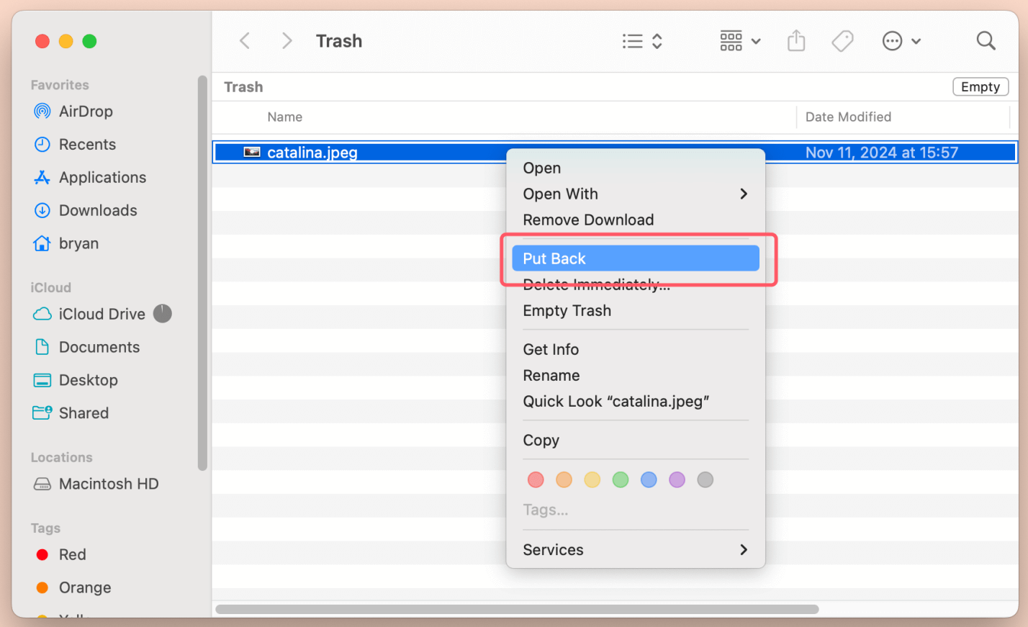This screenshot has width=1028, height=627.
Task: Close the Finder window with red button
Action: [42, 41]
